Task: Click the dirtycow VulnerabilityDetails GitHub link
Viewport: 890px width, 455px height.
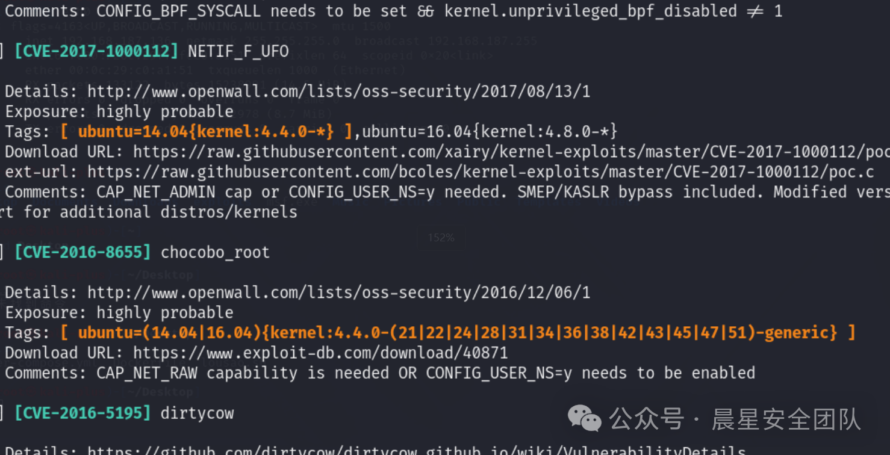Action: click(417, 450)
